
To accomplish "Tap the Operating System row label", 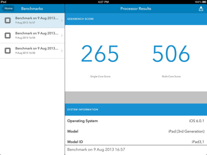I will coord(82,121).
